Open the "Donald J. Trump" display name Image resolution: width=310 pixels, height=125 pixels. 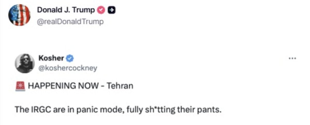coord(66,10)
